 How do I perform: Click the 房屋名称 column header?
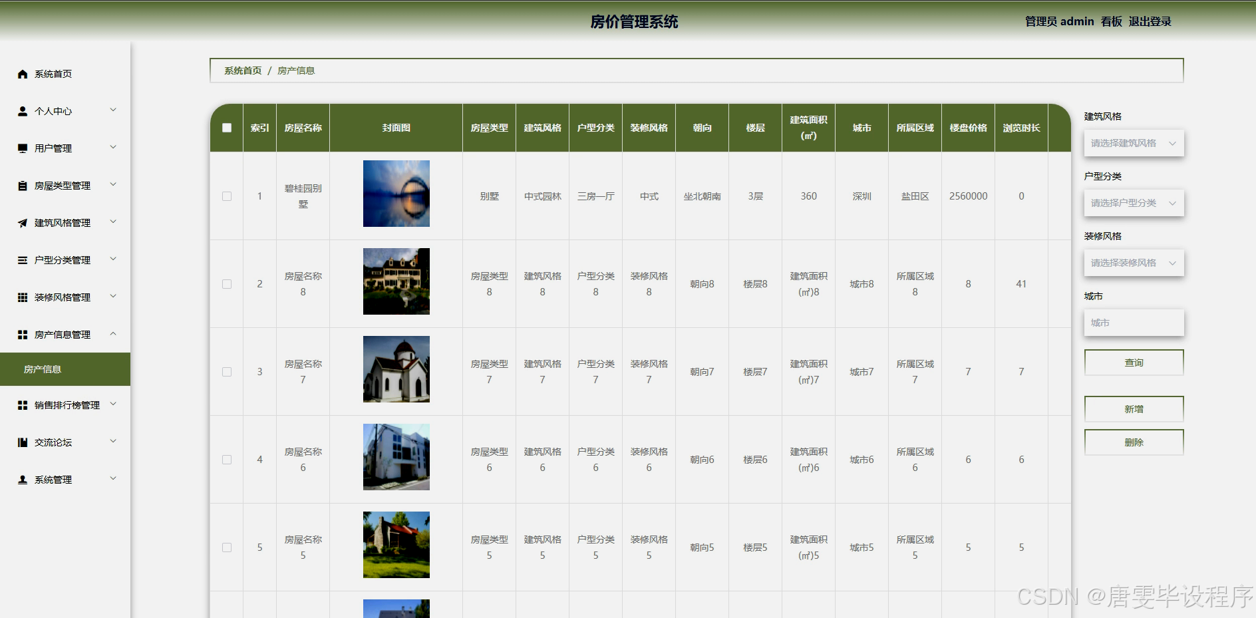click(303, 128)
